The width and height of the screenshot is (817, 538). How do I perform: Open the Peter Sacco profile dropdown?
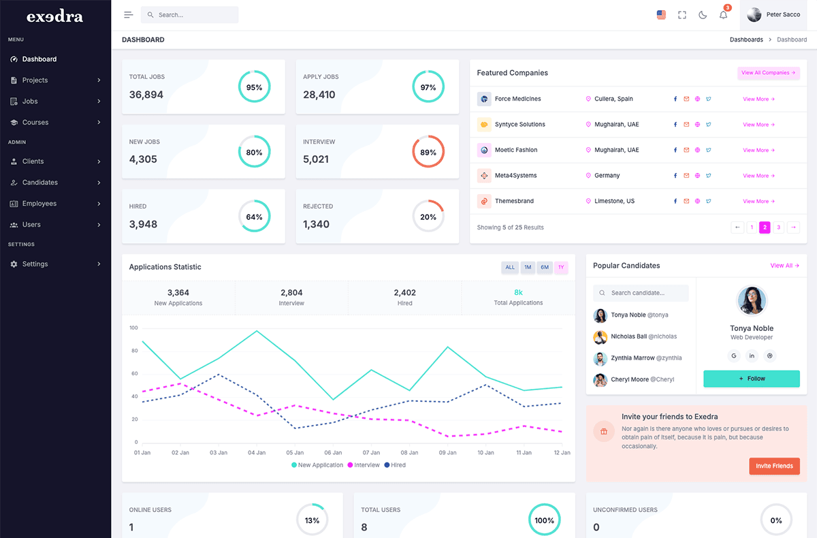tap(773, 15)
